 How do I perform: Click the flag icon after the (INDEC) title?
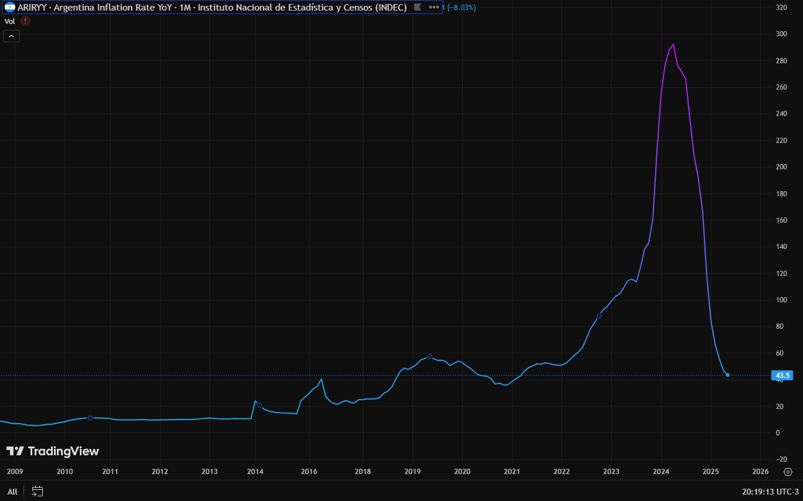point(418,7)
